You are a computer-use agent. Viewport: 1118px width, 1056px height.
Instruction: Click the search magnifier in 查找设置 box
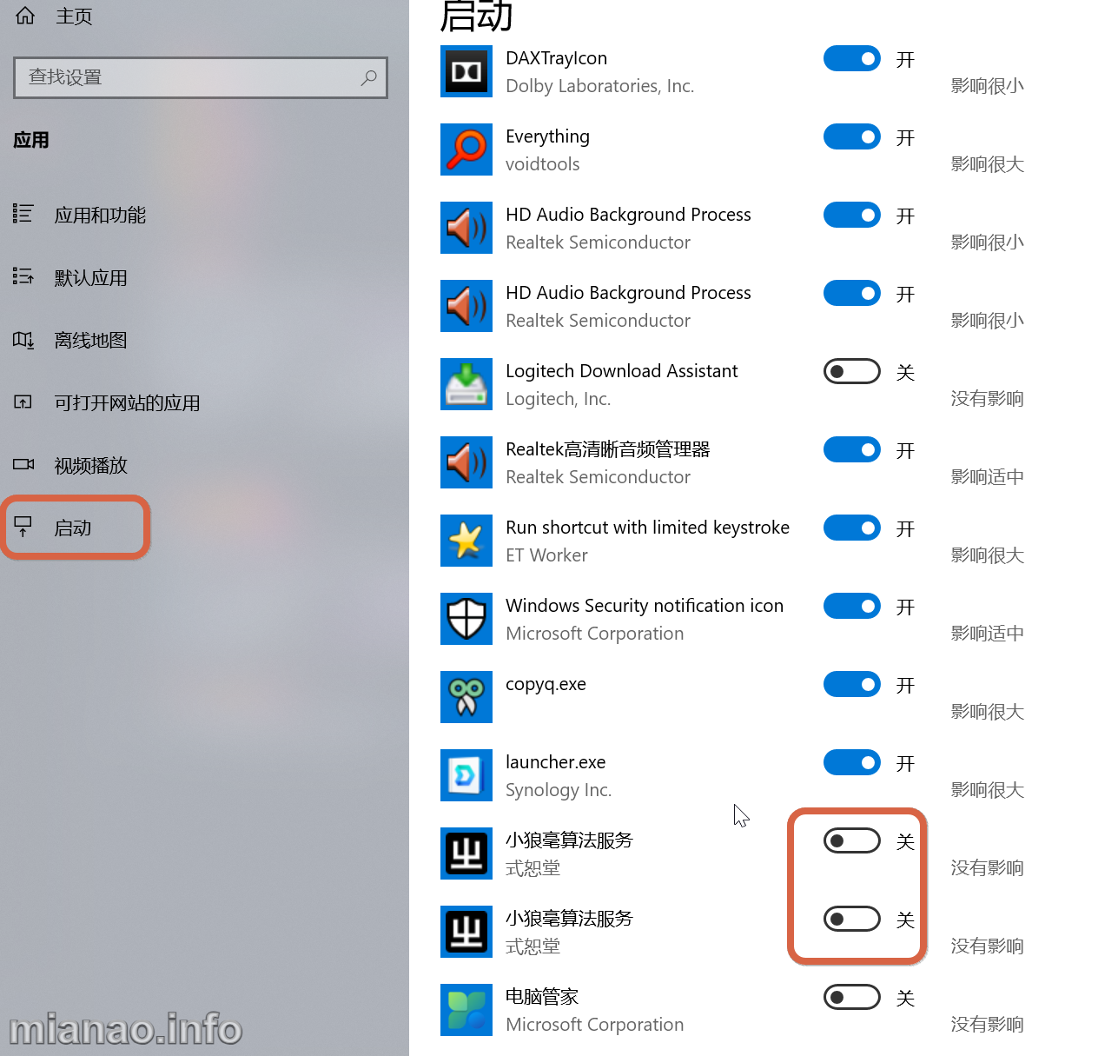(x=369, y=77)
